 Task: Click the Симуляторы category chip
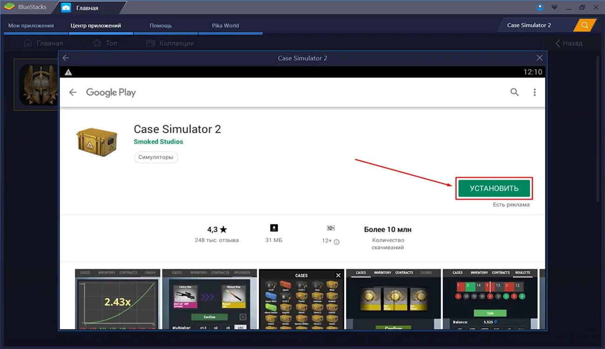(156, 157)
